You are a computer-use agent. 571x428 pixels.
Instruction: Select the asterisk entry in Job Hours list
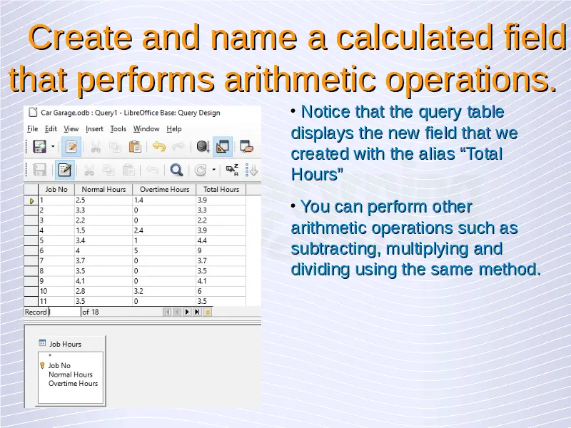tap(50, 356)
